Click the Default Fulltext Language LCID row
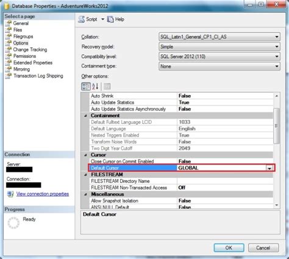This screenshot has height=259, width=289. (181, 122)
